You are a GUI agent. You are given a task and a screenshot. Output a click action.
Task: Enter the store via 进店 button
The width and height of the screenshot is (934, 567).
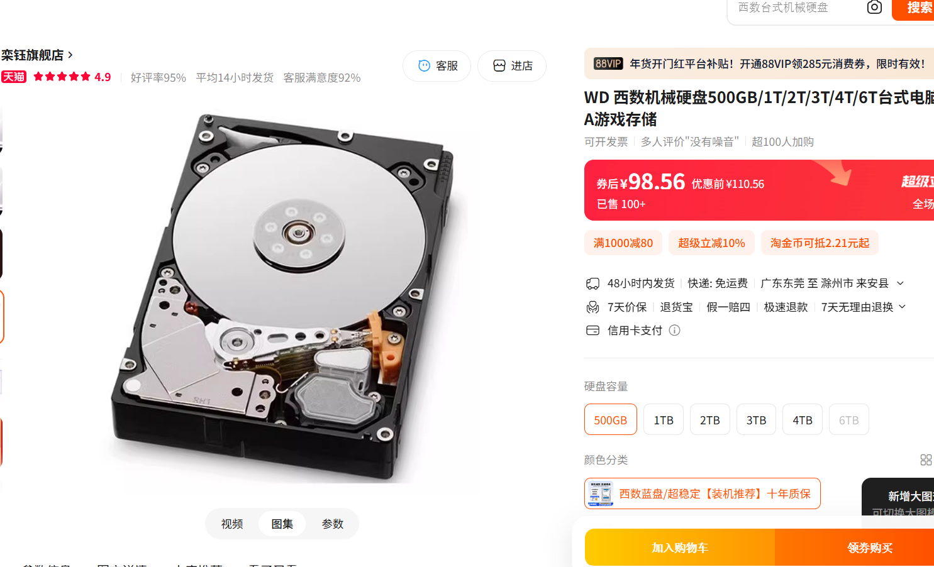[x=512, y=66]
